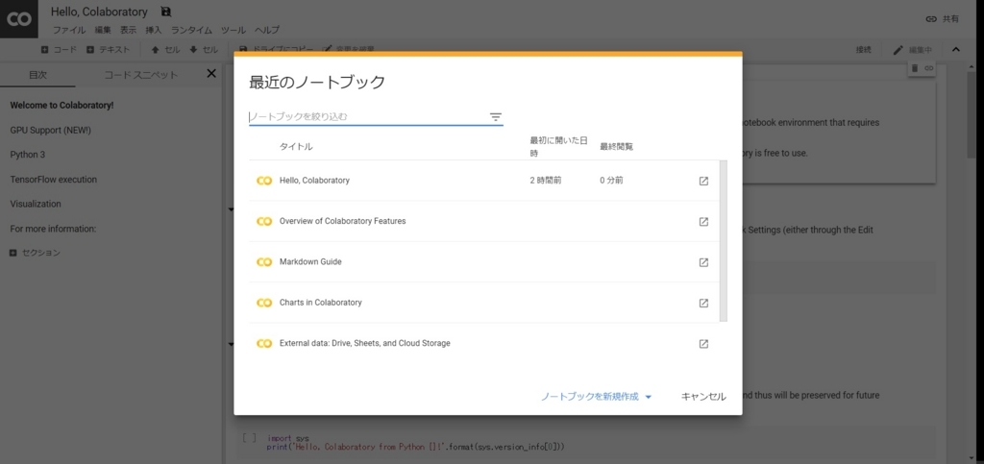Open the ファイル menu
Viewport: 984px width, 464px height.
pos(69,30)
